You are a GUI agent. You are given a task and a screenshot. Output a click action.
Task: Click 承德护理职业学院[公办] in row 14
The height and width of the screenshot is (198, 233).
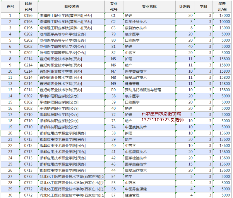[x=59, y=96]
